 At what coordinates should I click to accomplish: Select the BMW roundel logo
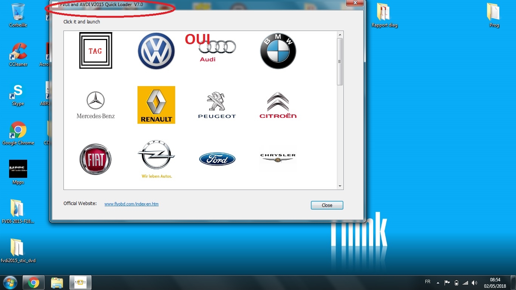[278, 51]
